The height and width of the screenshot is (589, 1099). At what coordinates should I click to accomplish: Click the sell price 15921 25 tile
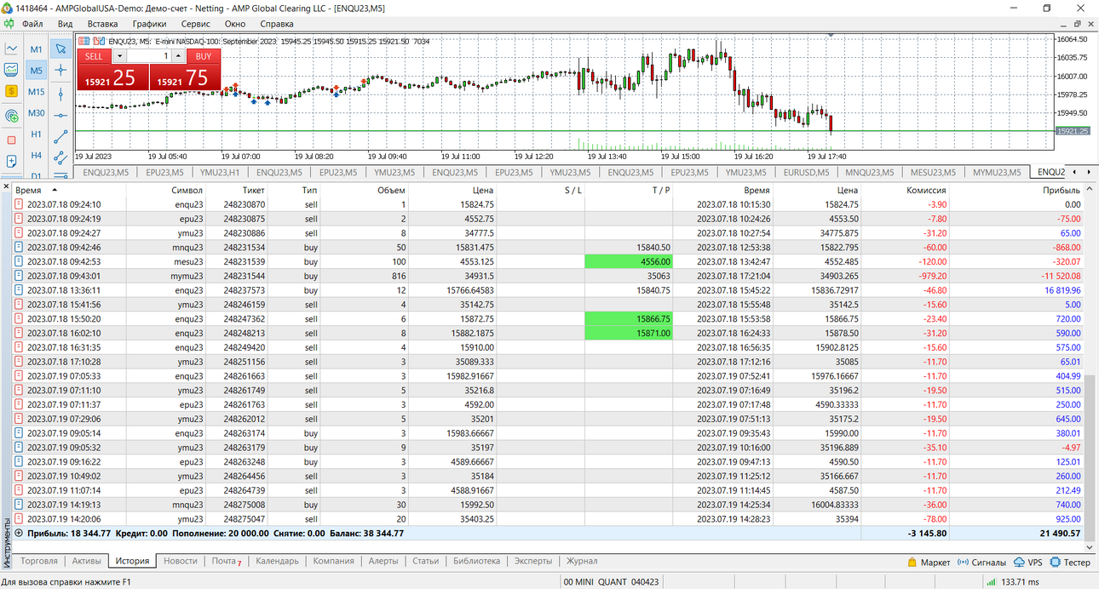point(113,77)
